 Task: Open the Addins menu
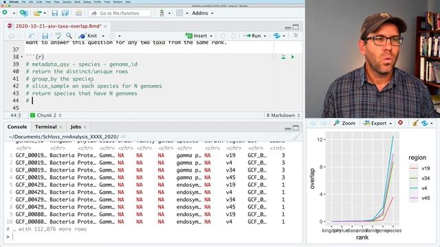pyautogui.click(x=202, y=13)
